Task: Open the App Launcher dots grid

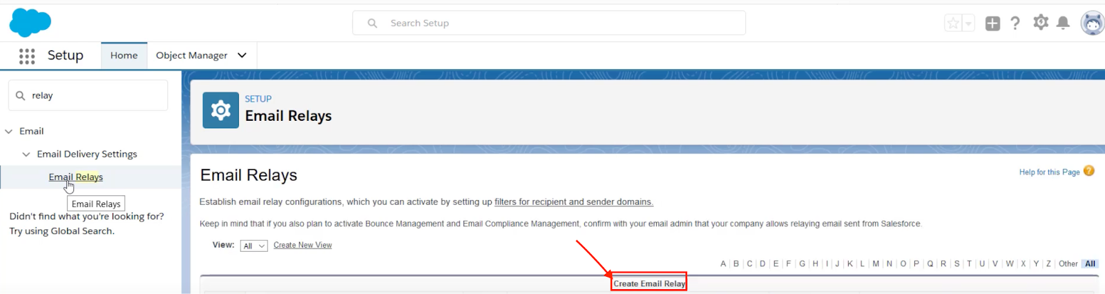Action: [27, 56]
